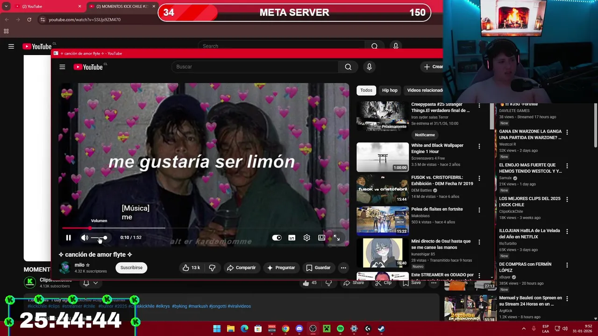Open the Windows Start menu

click(217, 329)
